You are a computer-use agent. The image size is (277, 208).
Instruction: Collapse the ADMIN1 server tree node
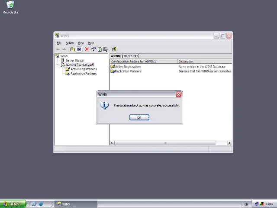point(57,65)
